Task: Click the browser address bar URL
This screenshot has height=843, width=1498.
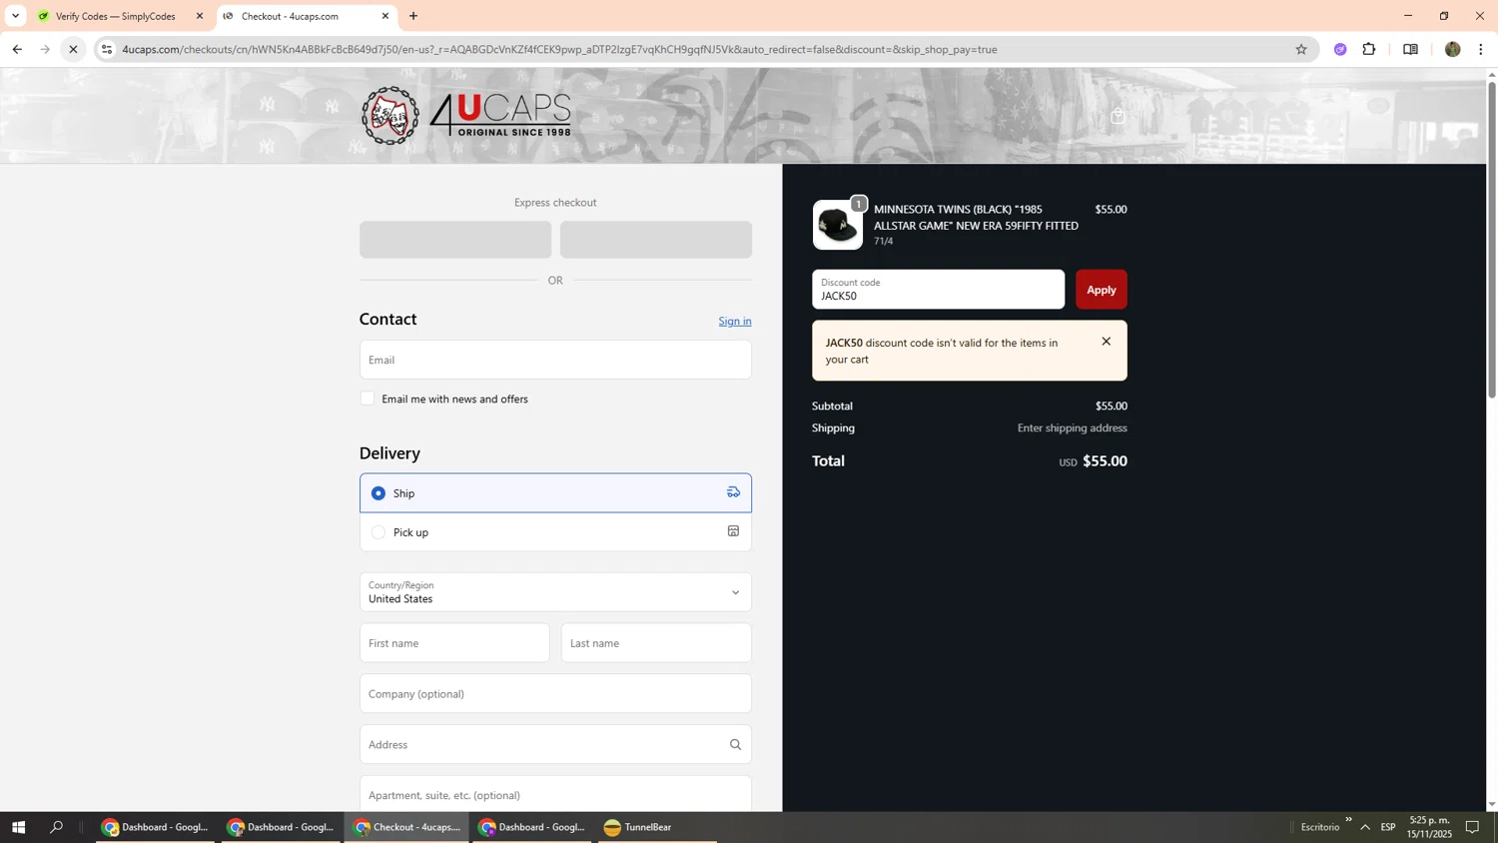Action: coord(559,49)
